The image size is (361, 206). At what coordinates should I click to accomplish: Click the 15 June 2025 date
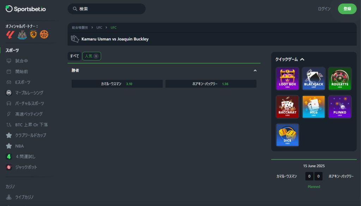(x=314, y=166)
